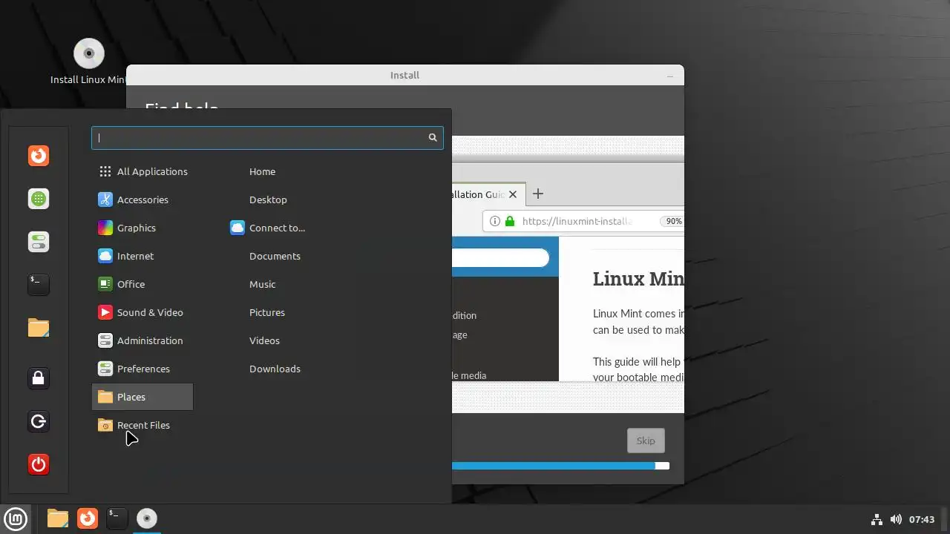Image resolution: width=950 pixels, height=534 pixels.
Task: Open the network tray icon
Action: [877, 519]
